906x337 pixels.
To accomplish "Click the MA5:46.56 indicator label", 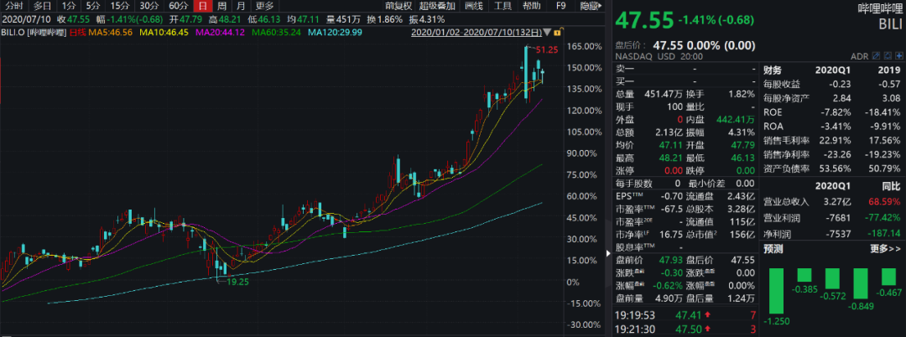I will click(112, 33).
